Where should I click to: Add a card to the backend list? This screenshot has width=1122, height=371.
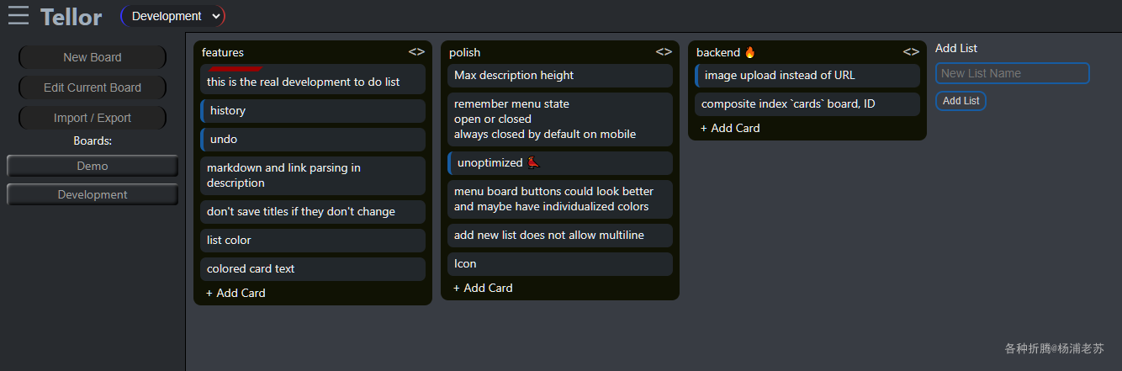730,128
